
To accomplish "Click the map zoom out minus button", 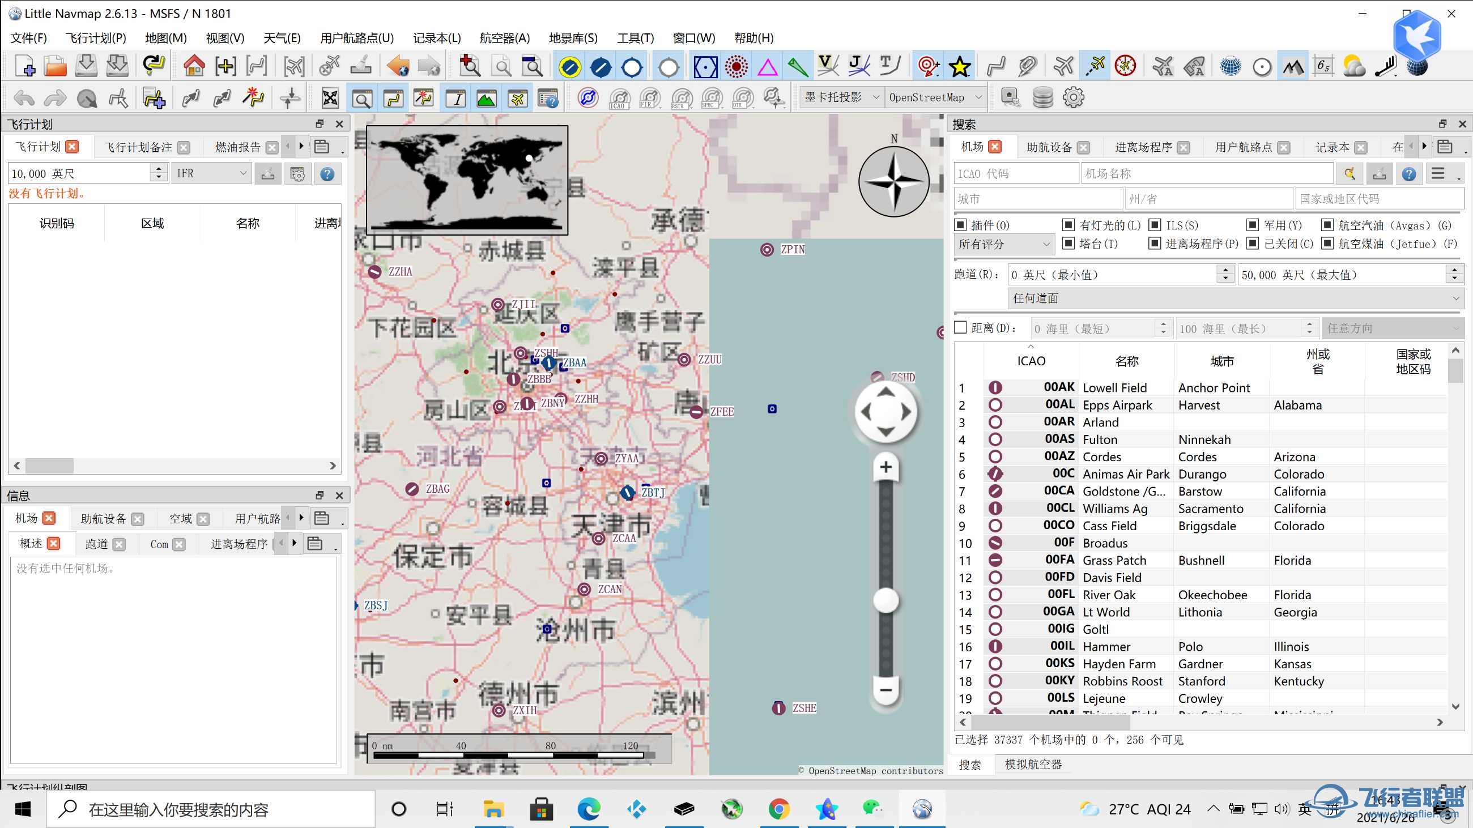I will click(885, 690).
